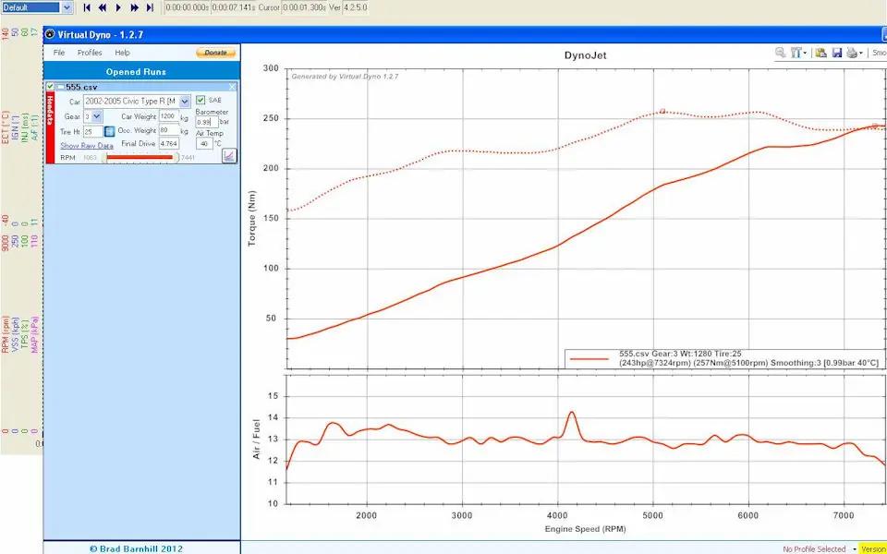Image resolution: width=887 pixels, height=554 pixels.
Task: Click the graph icon in run panel
Action: pos(228,155)
